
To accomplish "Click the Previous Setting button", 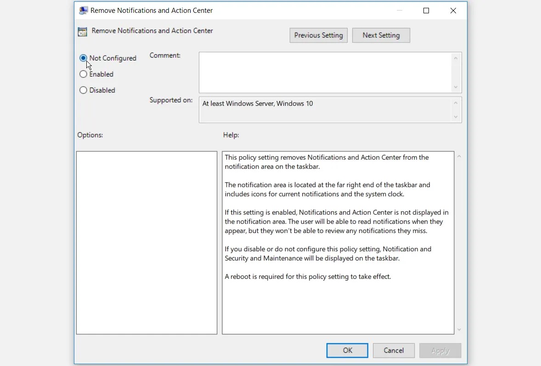I will tap(318, 35).
